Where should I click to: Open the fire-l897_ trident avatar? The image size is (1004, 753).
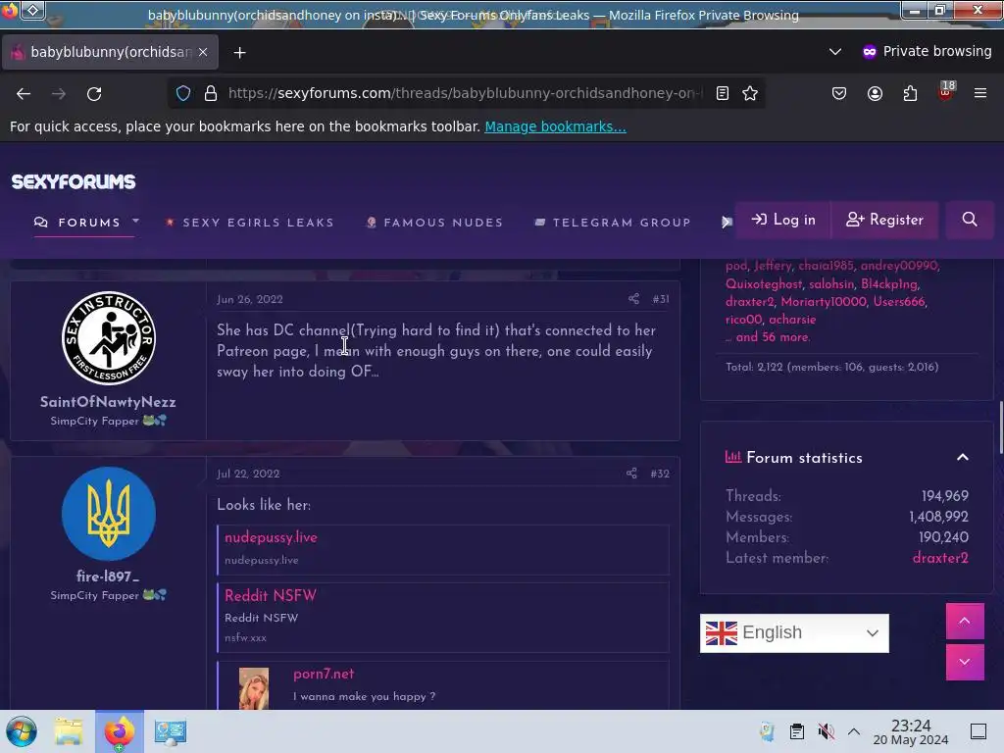pos(109,514)
